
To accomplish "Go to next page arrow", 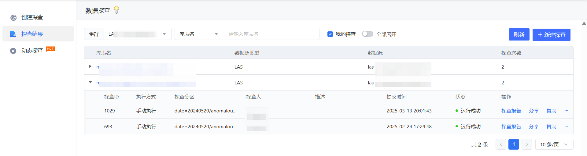I will tap(527, 144).
